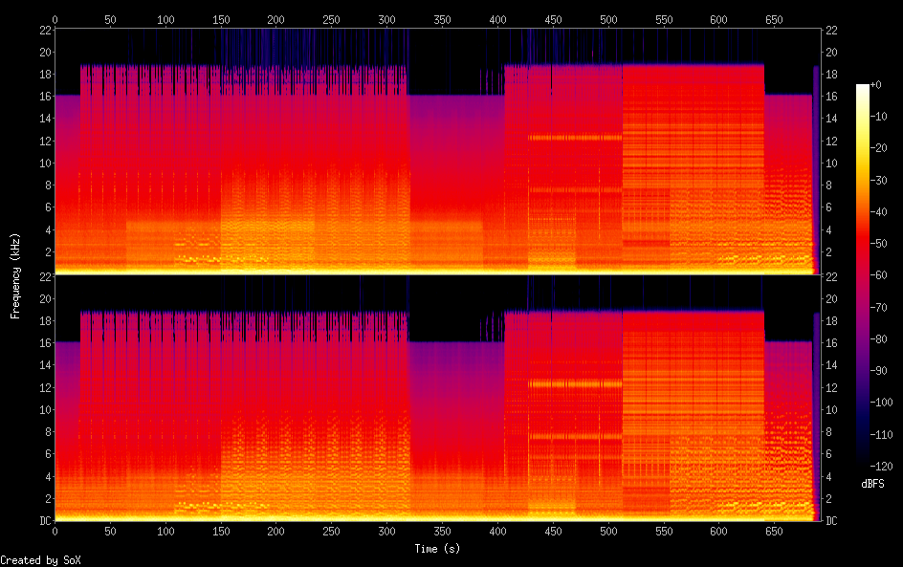This screenshot has height=567, width=903.
Task: Click the "dBFS" label below the color scale
Action: click(x=872, y=484)
